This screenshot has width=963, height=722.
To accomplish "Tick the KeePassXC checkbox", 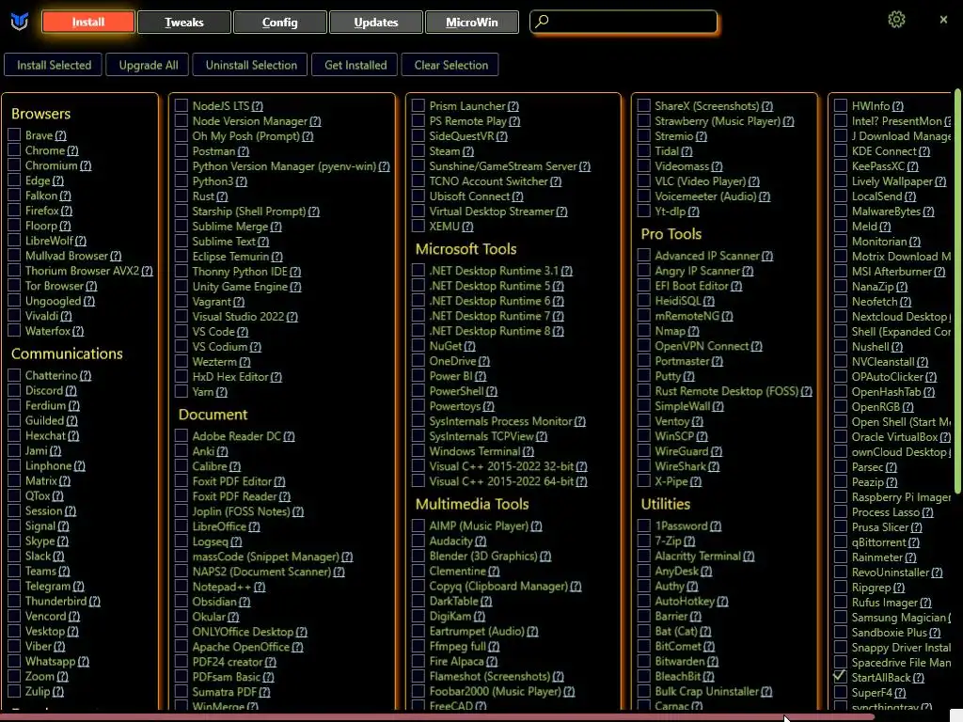I will point(841,166).
